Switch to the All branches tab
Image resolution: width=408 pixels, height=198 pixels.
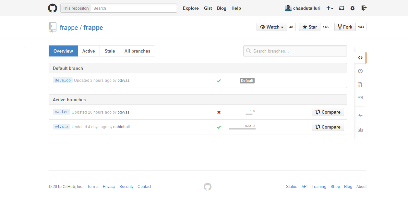[138, 51]
